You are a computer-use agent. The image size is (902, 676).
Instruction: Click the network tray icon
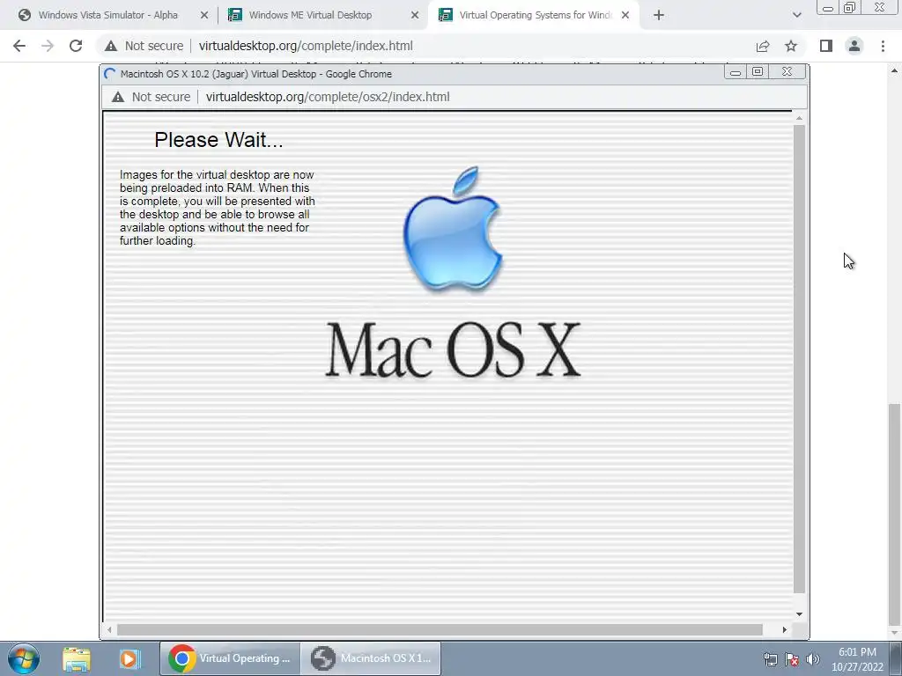[770, 659]
